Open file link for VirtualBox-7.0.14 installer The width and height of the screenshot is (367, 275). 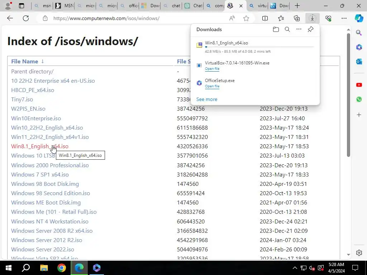[212, 69]
